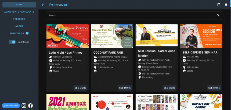Open the Facebook icon in sidebar

(x=31, y=106)
